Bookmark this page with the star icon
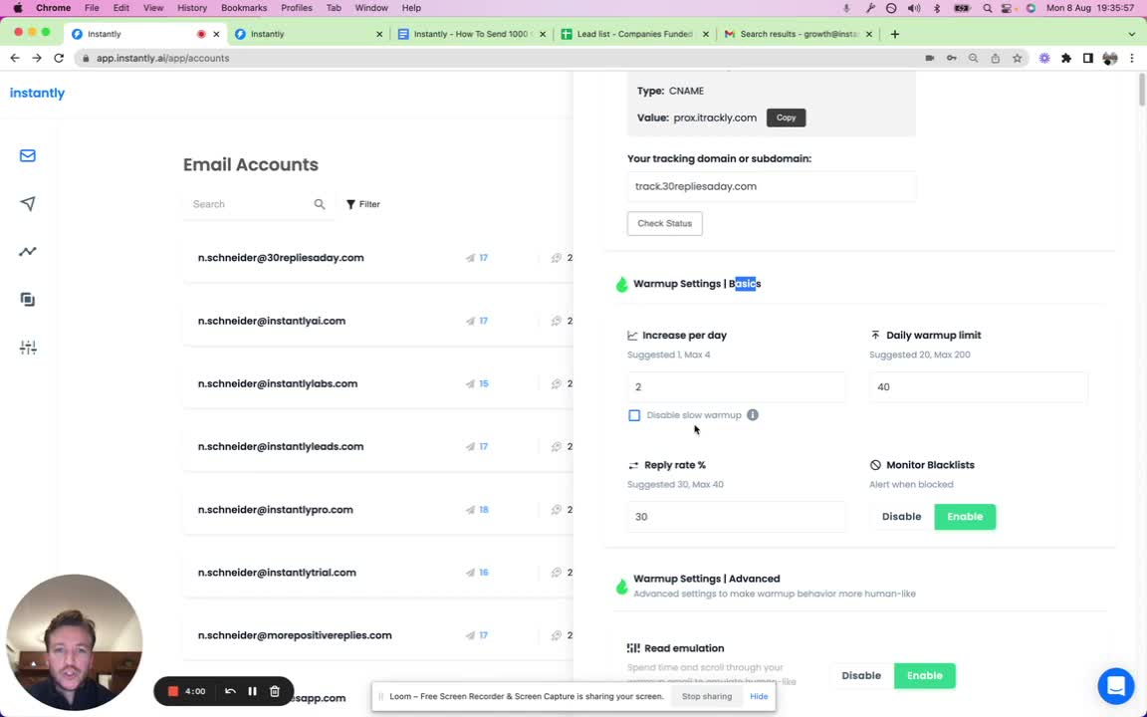The height and width of the screenshot is (717, 1147). coord(1017,58)
